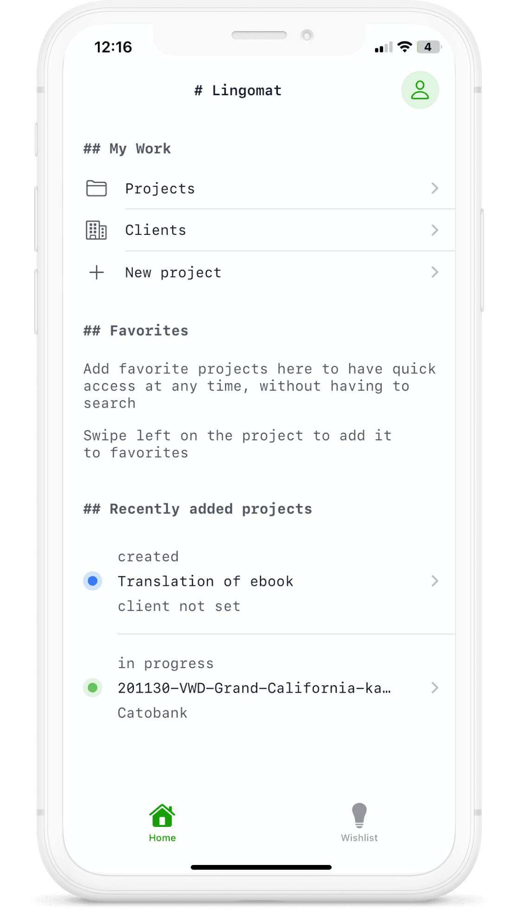Open the Translation of ebook project
The height and width of the screenshot is (910, 514).
tap(206, 581)
